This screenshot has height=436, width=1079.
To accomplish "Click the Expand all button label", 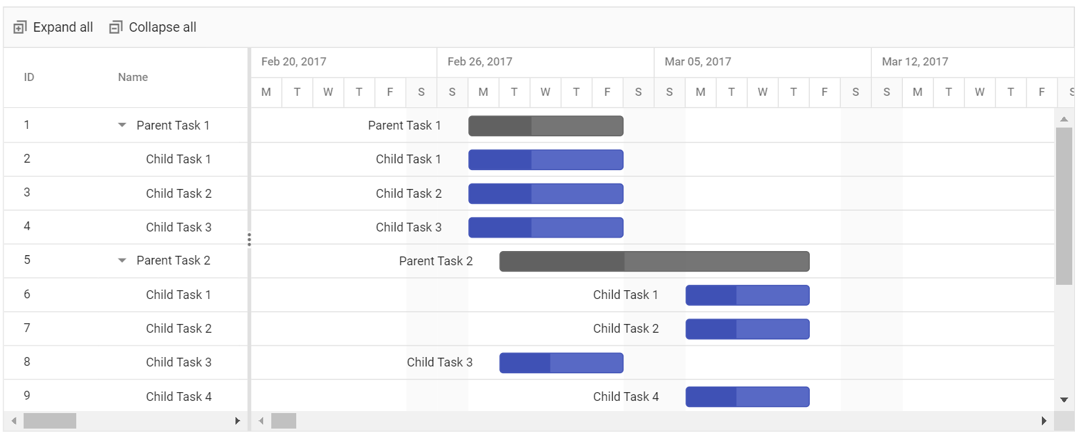I will coord(63,27).
